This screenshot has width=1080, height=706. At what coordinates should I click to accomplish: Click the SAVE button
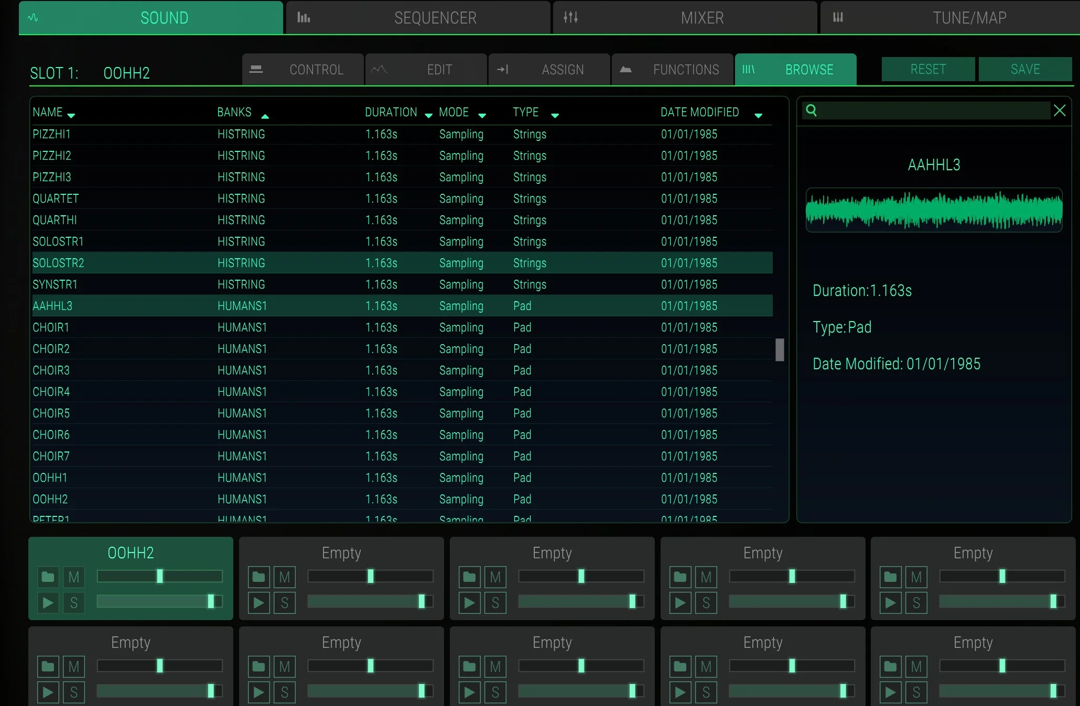coord(1025,69)
